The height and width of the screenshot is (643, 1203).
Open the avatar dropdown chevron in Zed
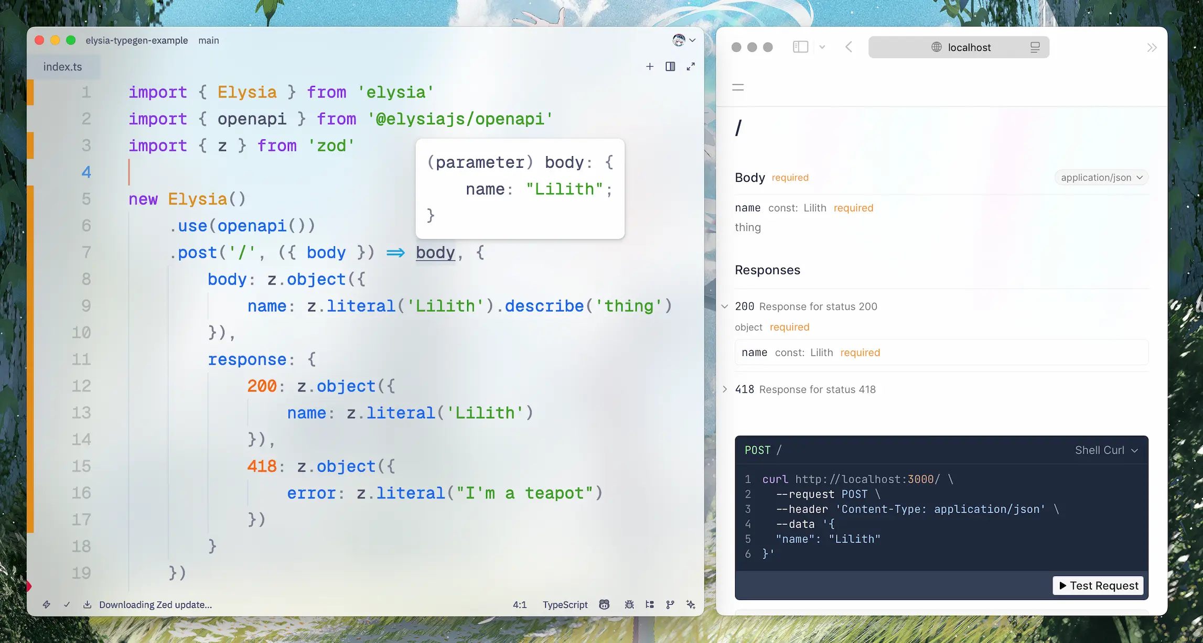tap(693, 40)
